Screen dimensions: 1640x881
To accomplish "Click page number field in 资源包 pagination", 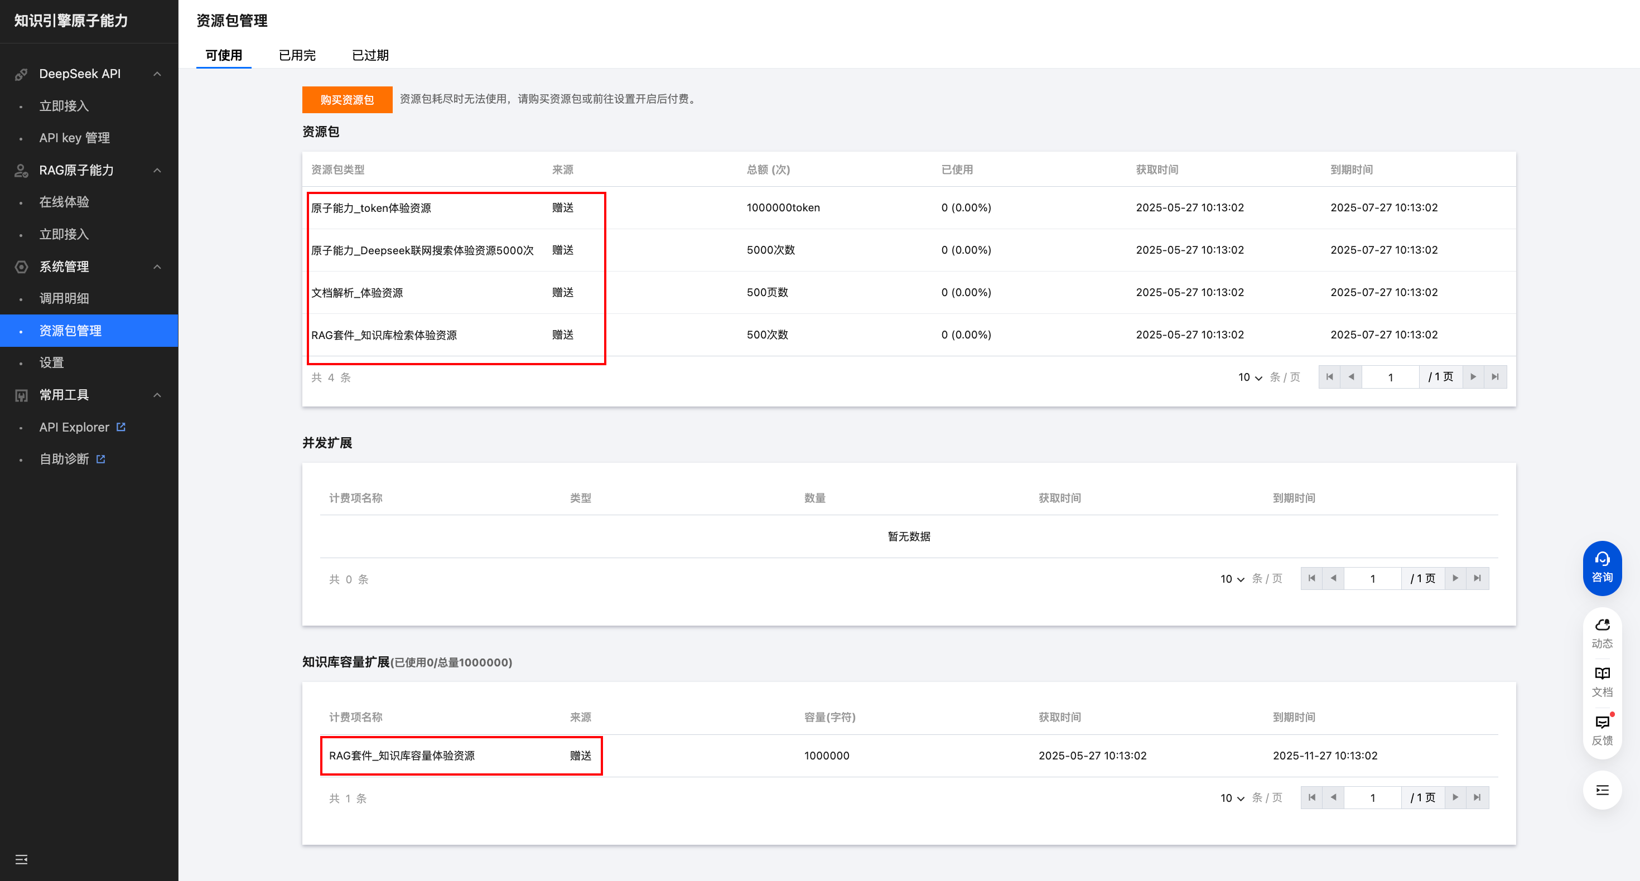I will [1391, 377].
